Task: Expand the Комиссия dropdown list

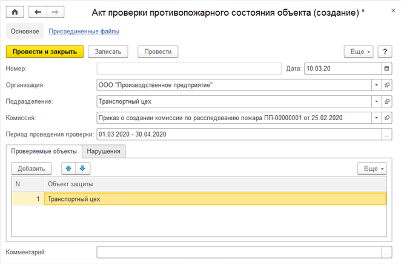Action: pos(376,118)
